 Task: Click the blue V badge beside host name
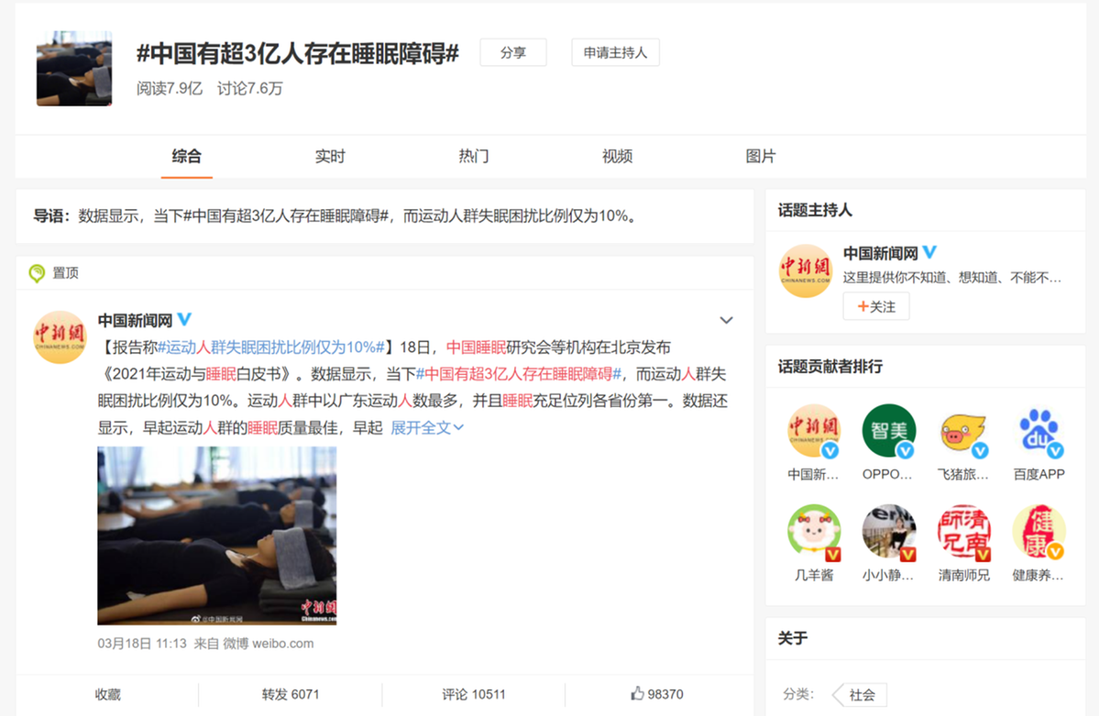coord(929,252)
